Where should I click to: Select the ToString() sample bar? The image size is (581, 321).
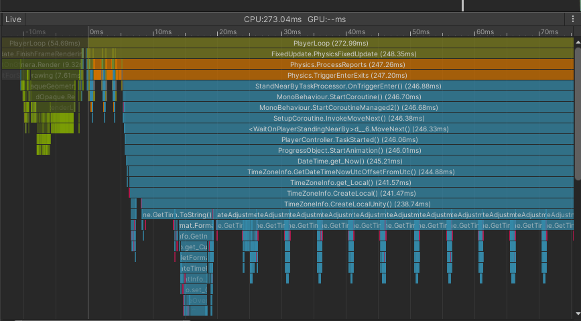point(195,215)
